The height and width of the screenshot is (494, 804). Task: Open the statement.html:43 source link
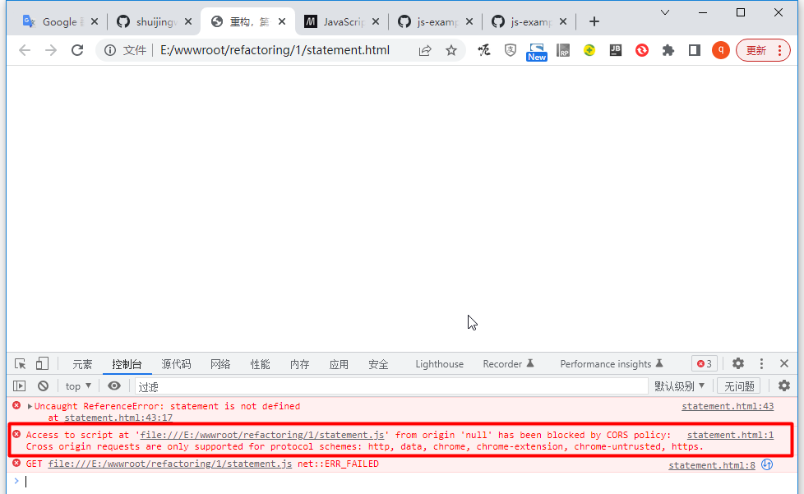pyautogui.click(x=728, y=406)
